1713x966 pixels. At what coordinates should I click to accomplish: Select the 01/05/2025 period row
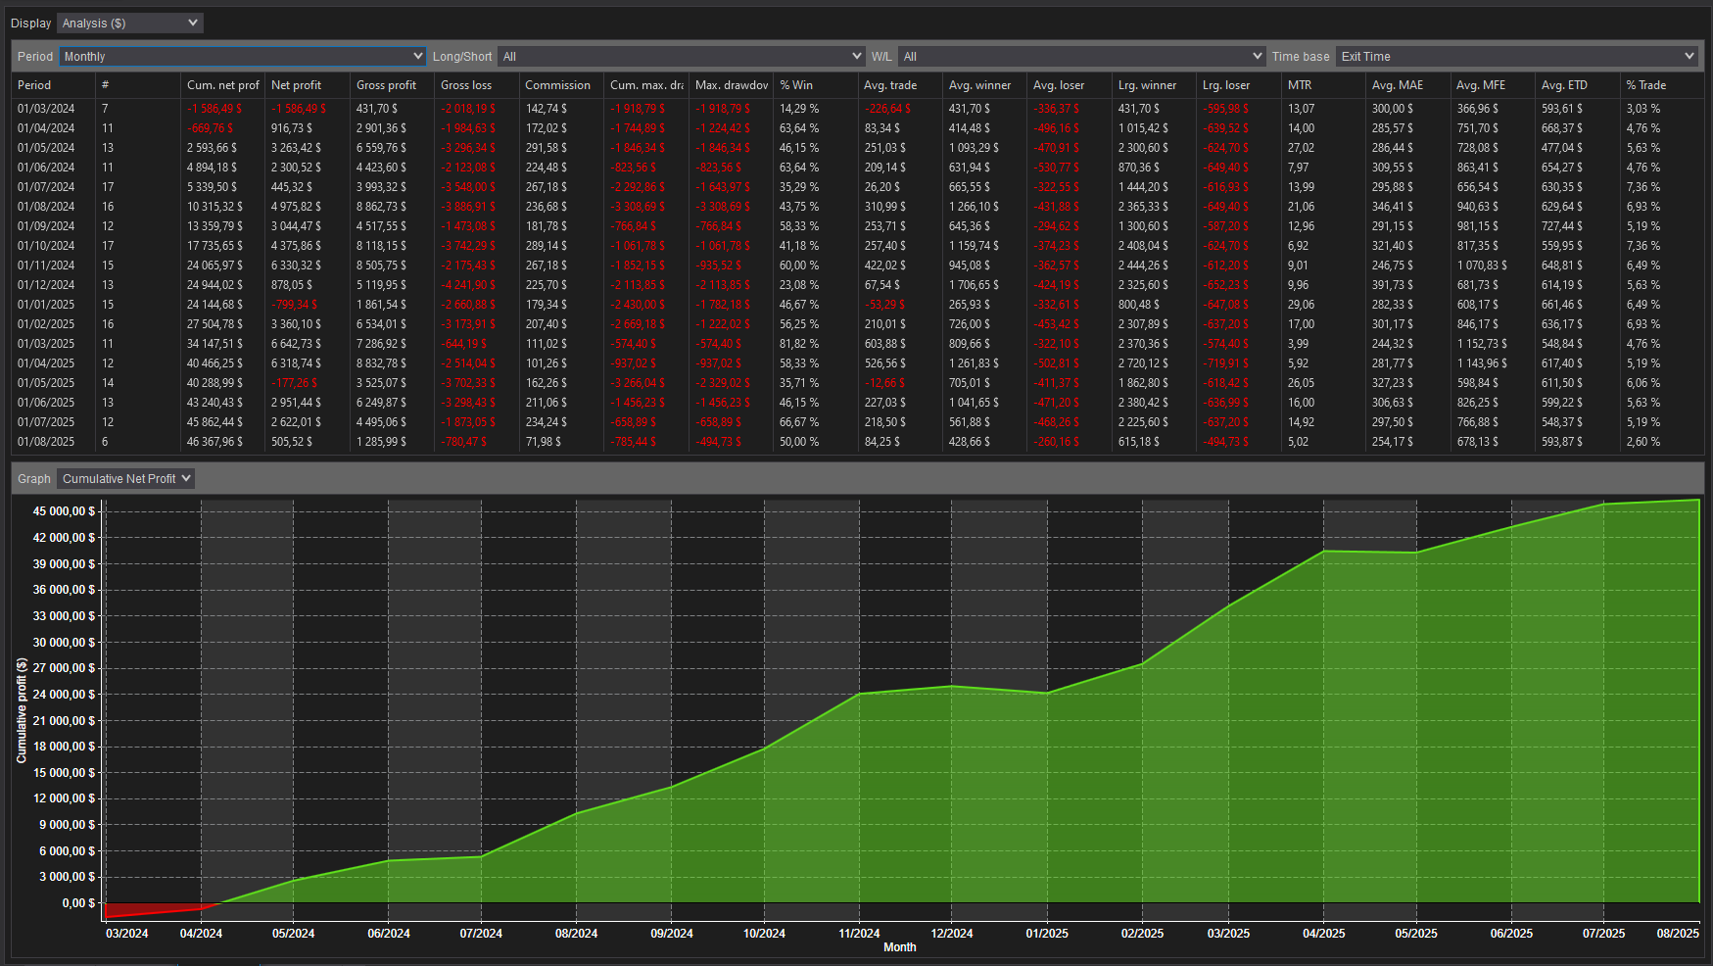(857, 383)
